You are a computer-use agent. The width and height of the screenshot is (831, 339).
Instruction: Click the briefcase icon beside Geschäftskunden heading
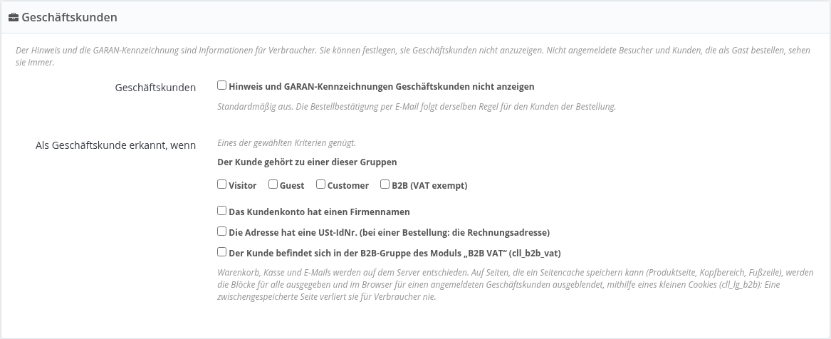point(14,18)
